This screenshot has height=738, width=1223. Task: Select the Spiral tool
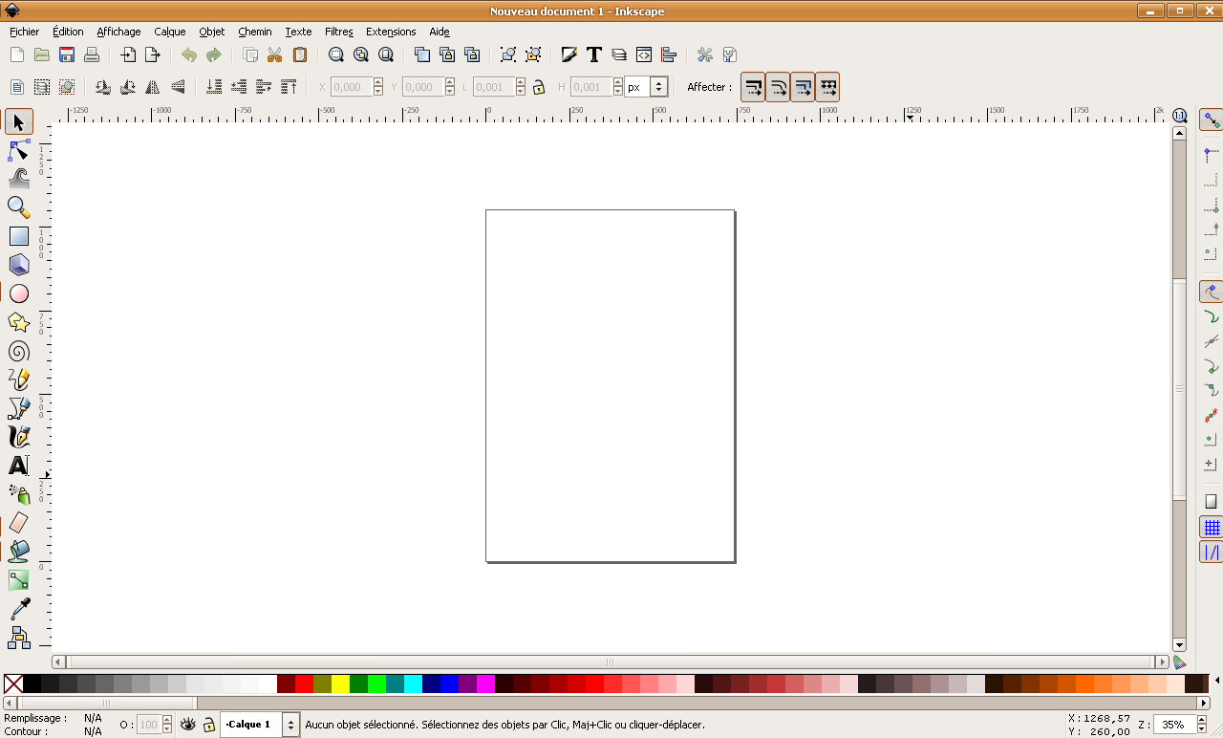tap(18, 351)
